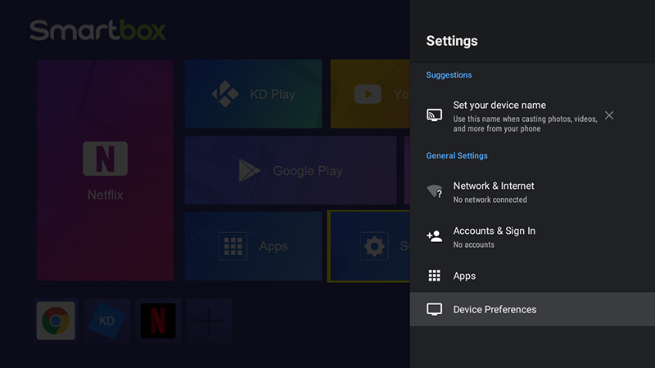Click the Netflix N logo in large tile
This screenshot has height=368, width=655.
click(106, 159)
